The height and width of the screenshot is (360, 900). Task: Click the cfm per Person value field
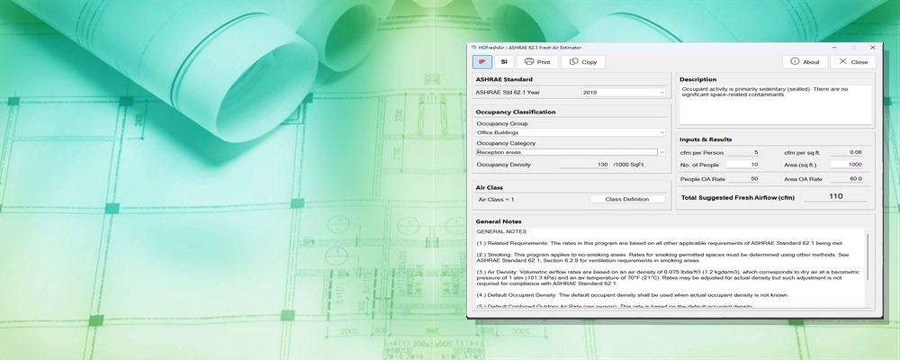pyautogui.click(x=742, y=153)
